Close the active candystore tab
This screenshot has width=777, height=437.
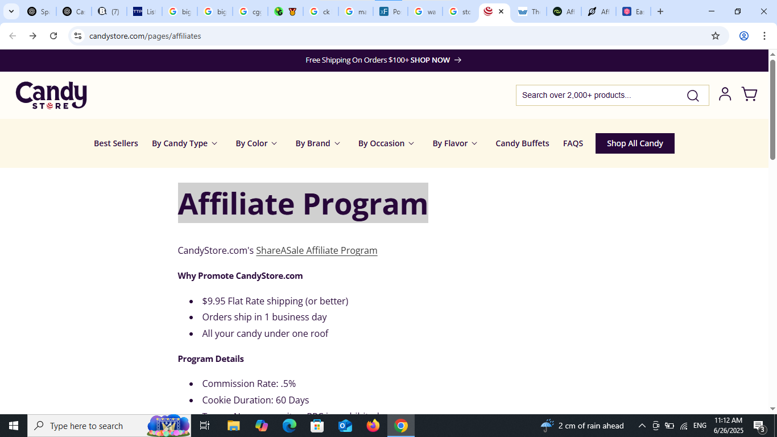pyautogui.click(x=501, y=11)
